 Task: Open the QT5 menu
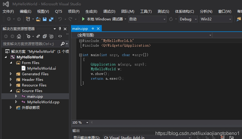tap(59, 12)
